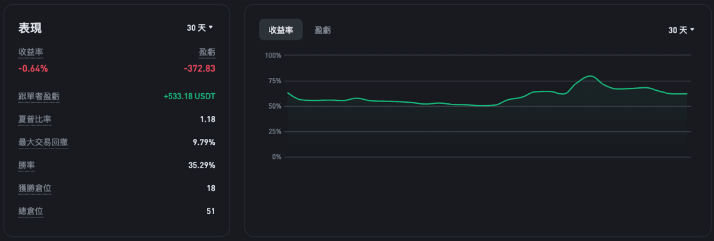Click the 夏普比率 label
The height and width of the screenshot is (241, 714).
(35, 119)
